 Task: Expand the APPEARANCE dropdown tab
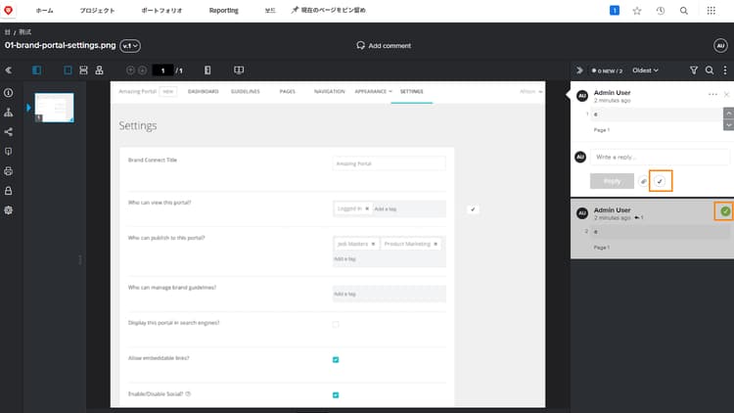[373, 91]
